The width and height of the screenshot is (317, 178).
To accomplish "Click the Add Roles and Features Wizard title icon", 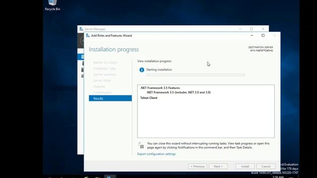I will [88, 35].
